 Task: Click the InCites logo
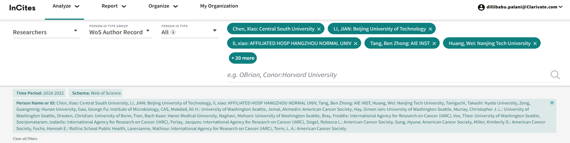point(22,7)
